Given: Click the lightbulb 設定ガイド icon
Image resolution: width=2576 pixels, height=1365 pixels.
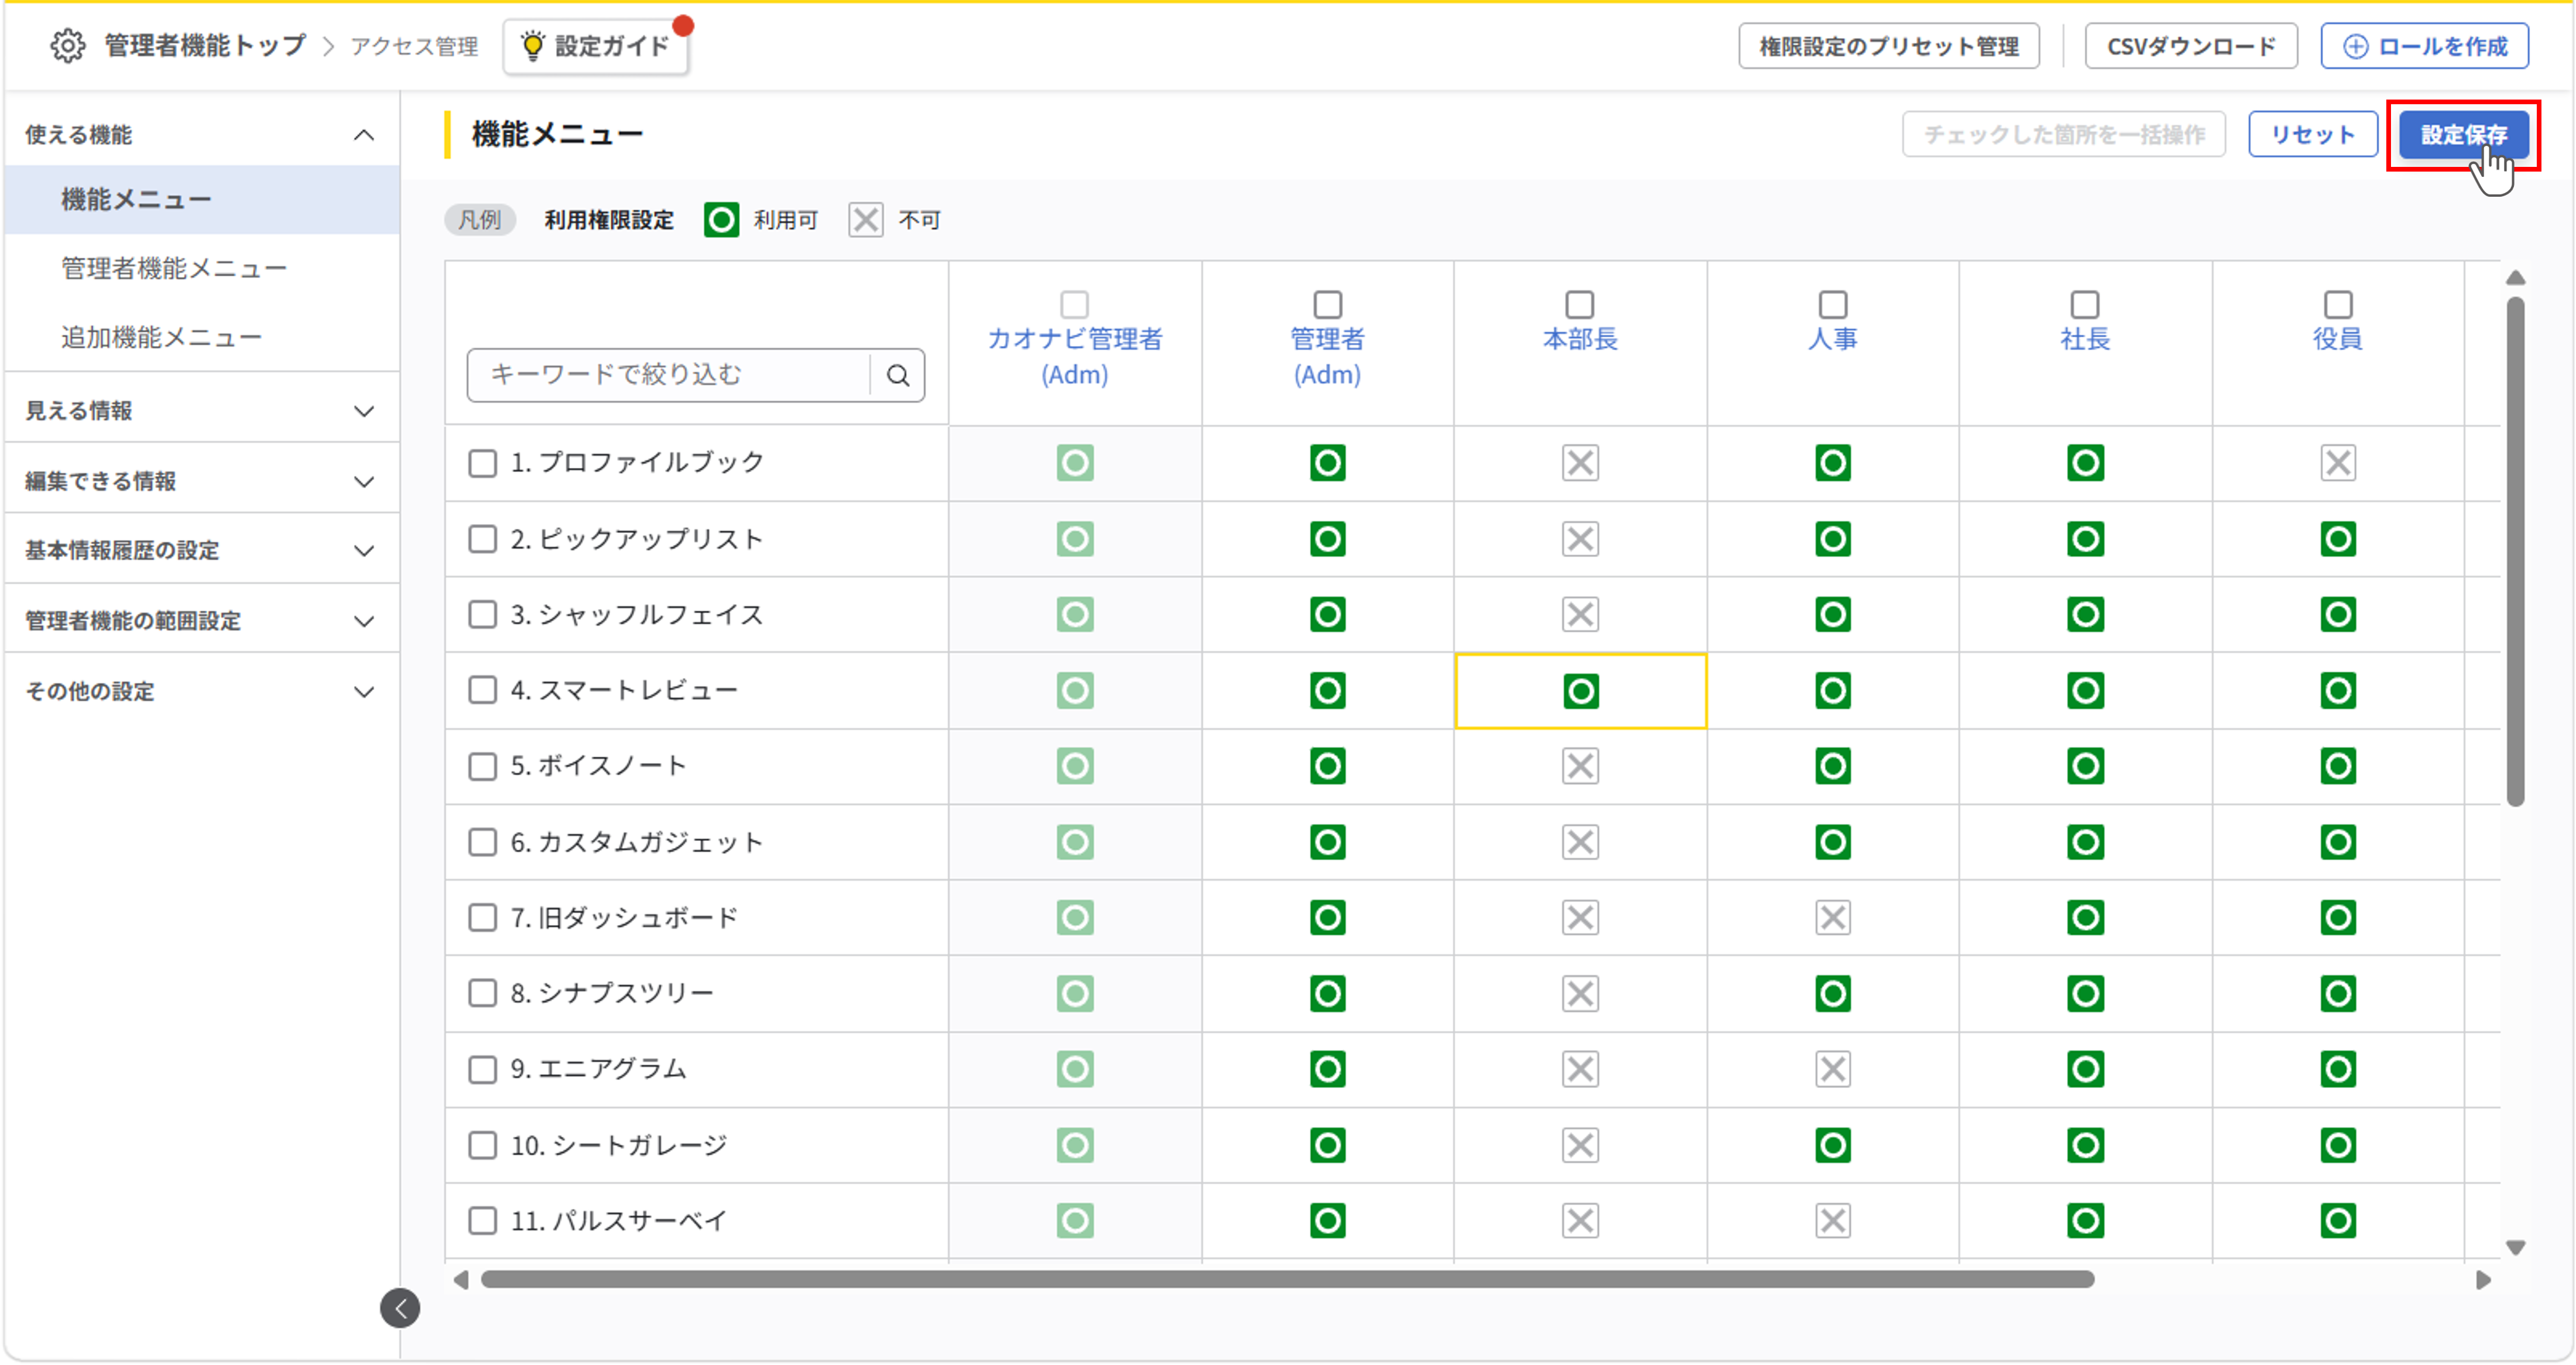Looking at the screenshot, I should click(533, 45).
